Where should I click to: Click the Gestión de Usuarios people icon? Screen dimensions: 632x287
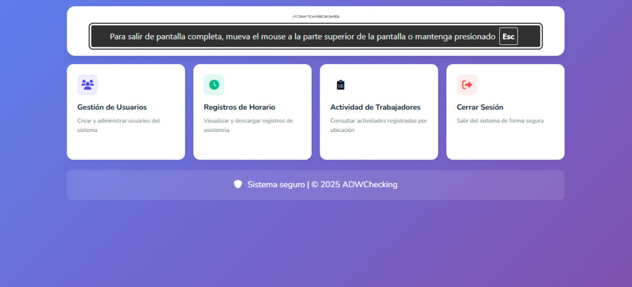pos(88,84)
